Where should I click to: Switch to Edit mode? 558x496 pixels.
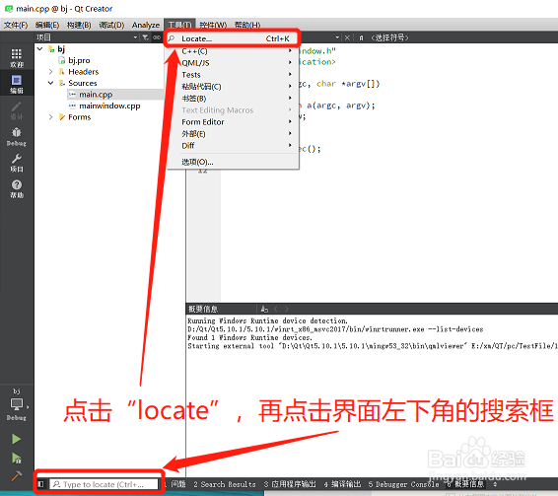[x=17, y=85]
